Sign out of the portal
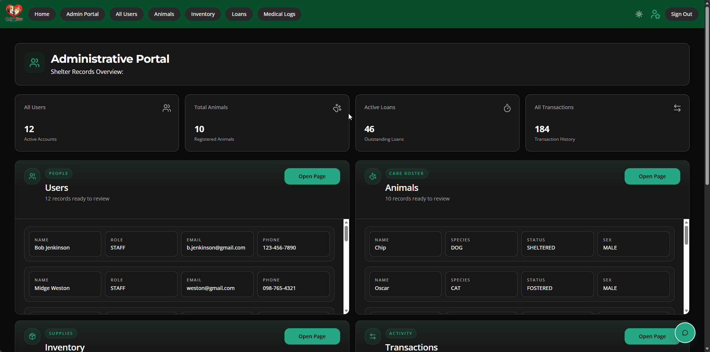 pyautogui.click(x=681, y=14)
